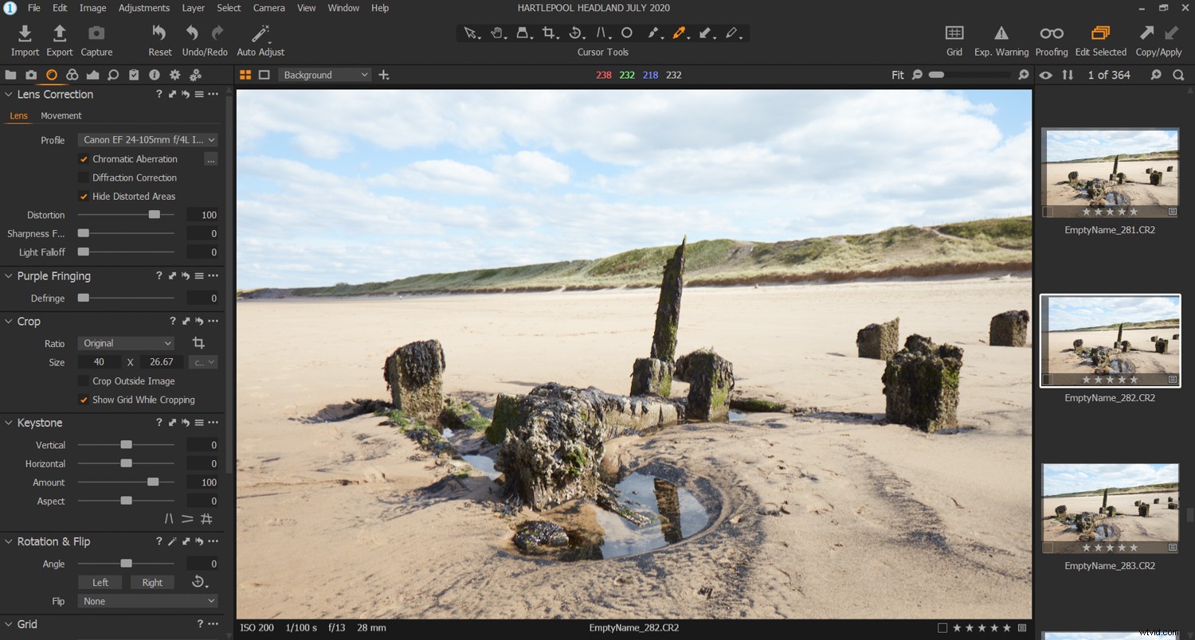Screen dimensions: 1195x640
Task: Uncheck Show Grid While Cropping
Action: 84,400
